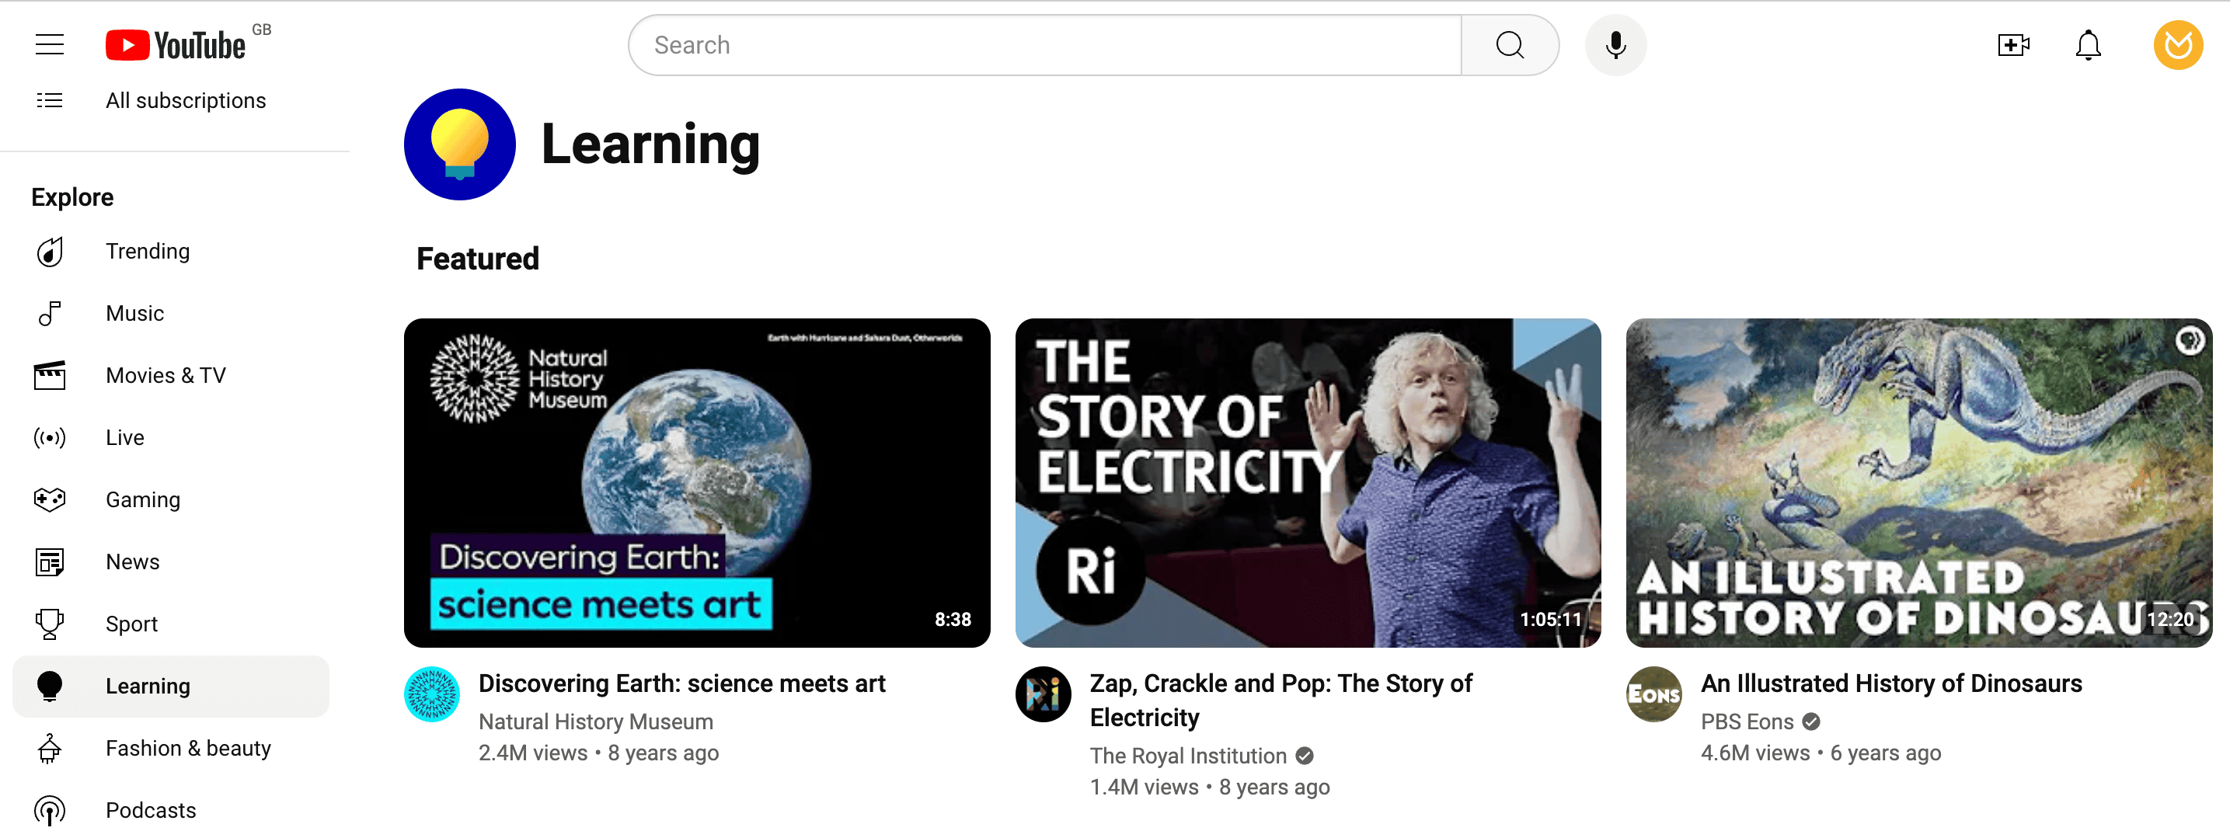
Task: Play The Story of Electricity thumbnail
Action: click(x=1307, y=482)
